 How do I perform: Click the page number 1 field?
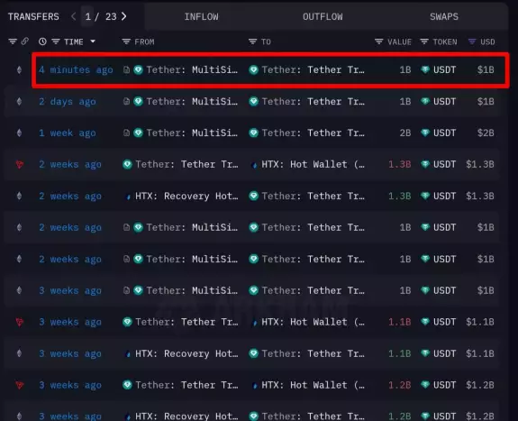pos(87,16)
